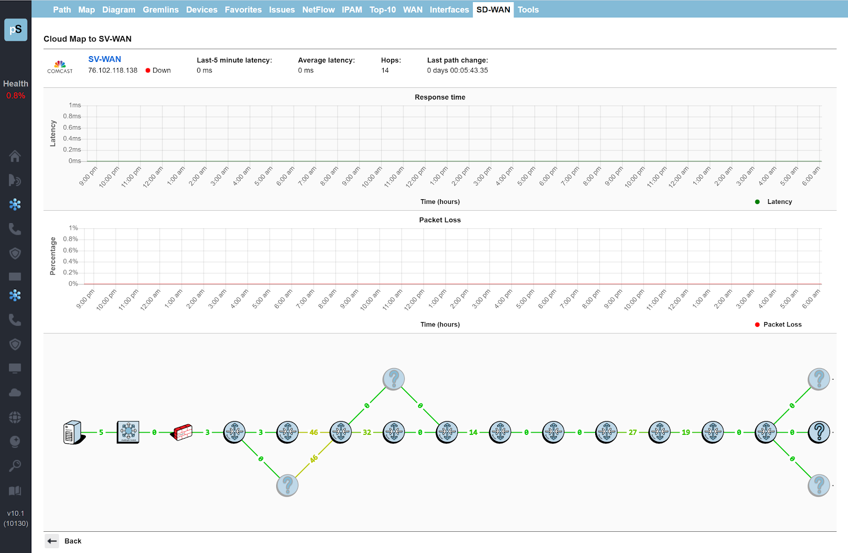This screenshot has height=553, width=848.
Task: Open the SV-WAN link
Action: click(x=104, y=59)
